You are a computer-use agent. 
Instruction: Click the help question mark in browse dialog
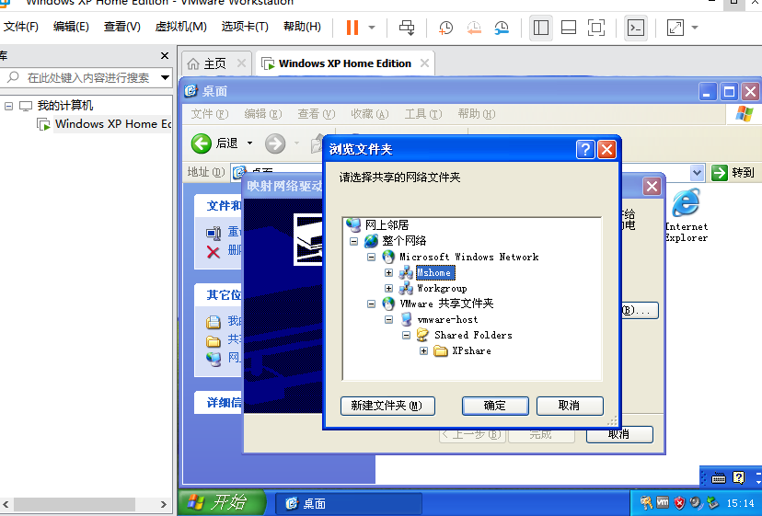tap(585, 150)
